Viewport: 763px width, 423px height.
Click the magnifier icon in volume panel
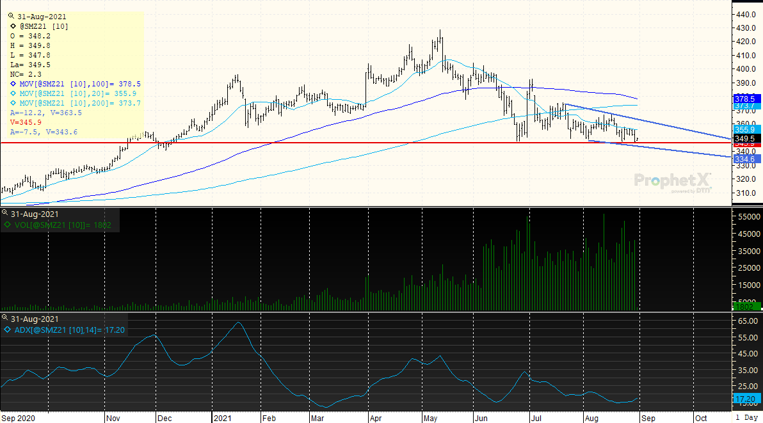coord(5,213)
